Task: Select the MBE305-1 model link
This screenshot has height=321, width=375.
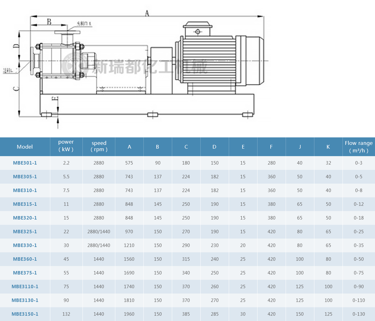Action: [x=25, y=177]
